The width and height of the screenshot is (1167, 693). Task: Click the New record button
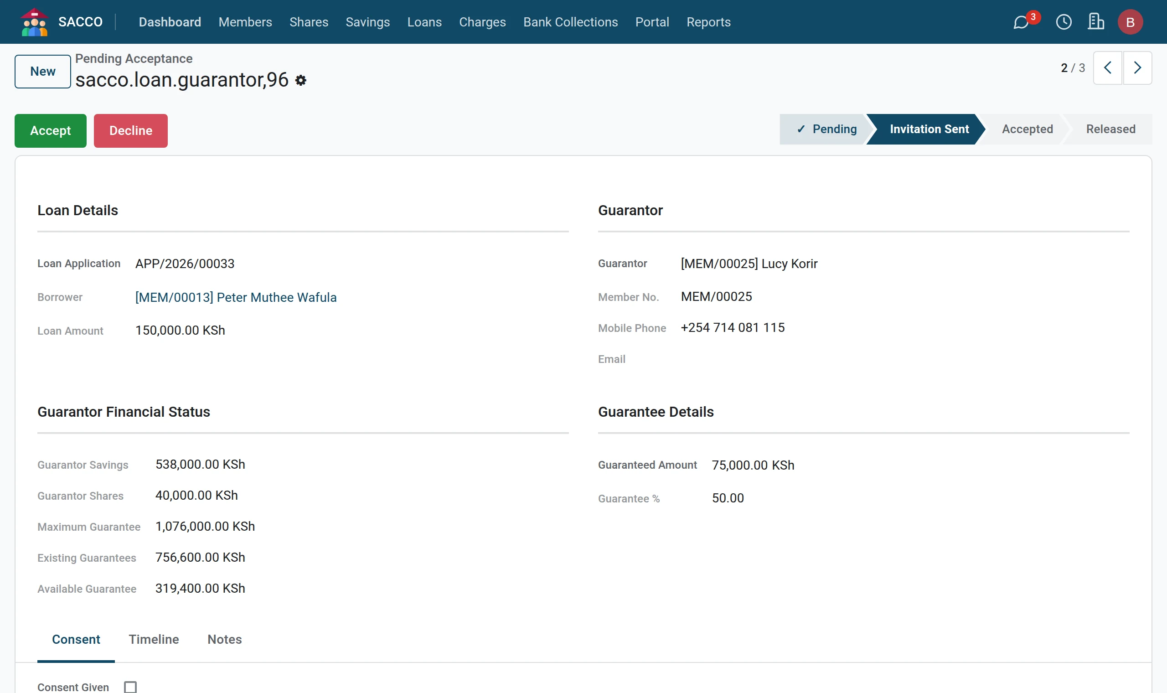pos(42,72)
